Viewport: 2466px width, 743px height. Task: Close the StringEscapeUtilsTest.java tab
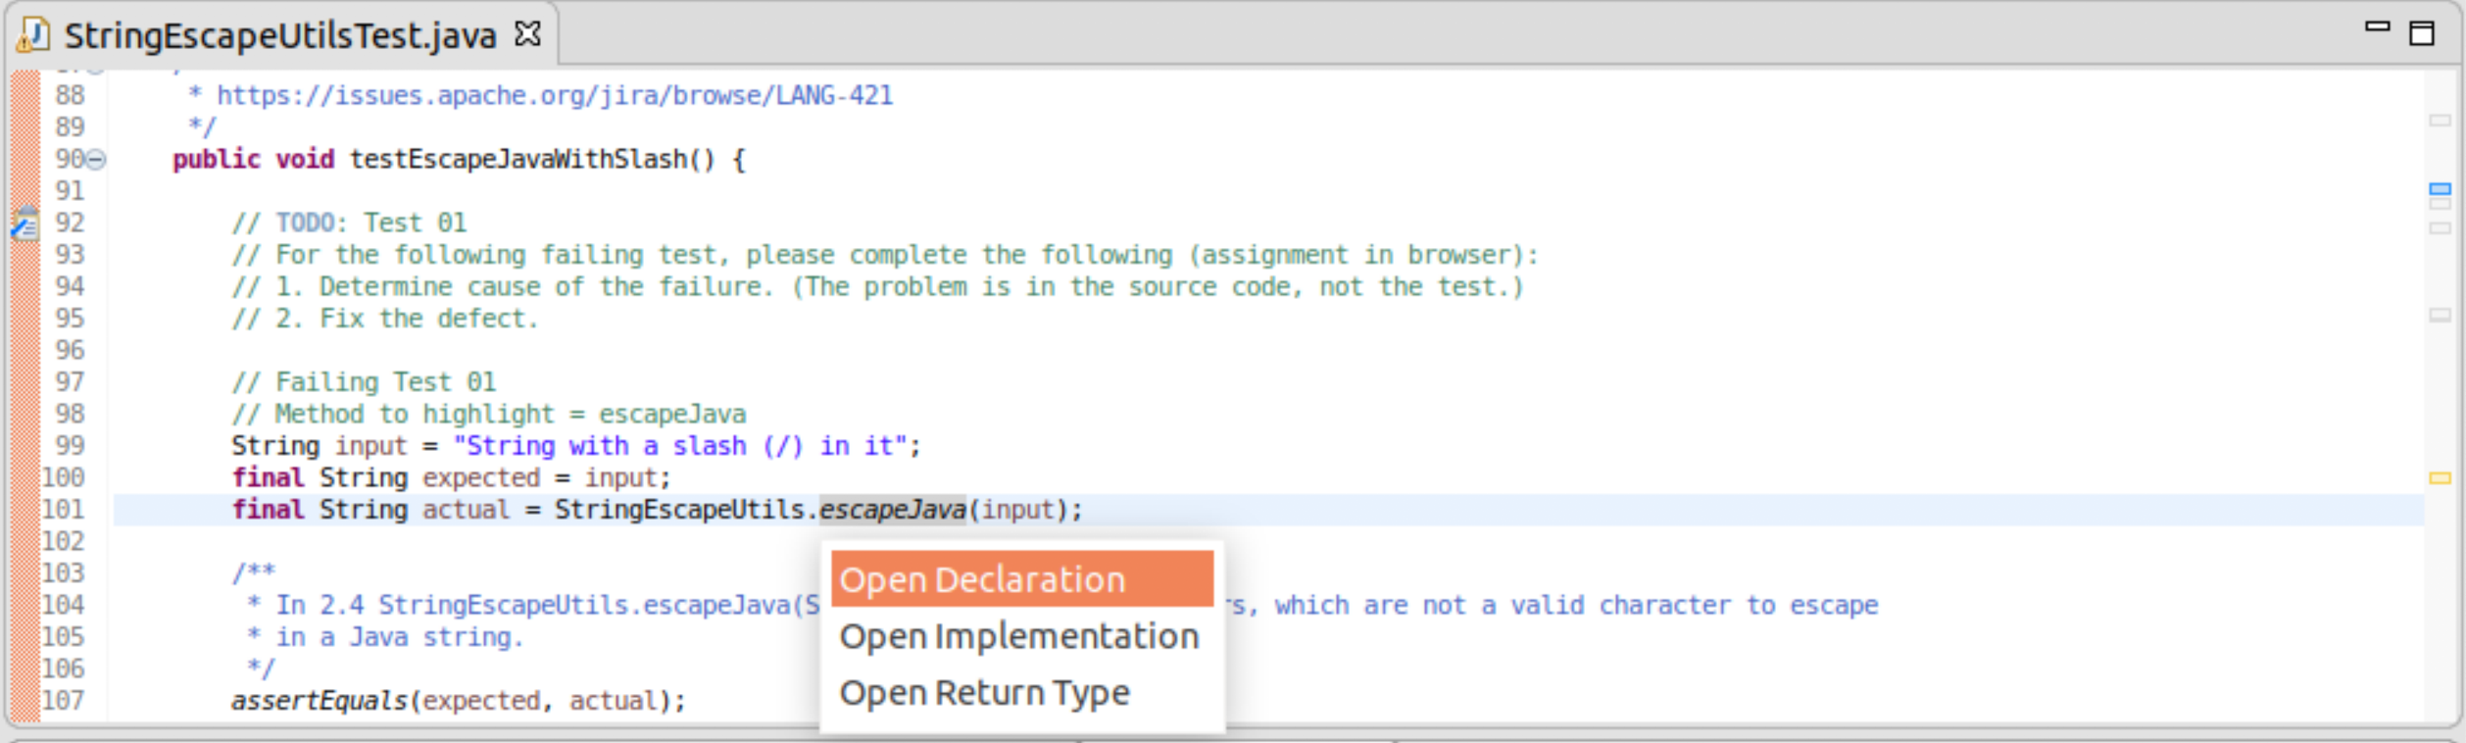click(527, 34)
